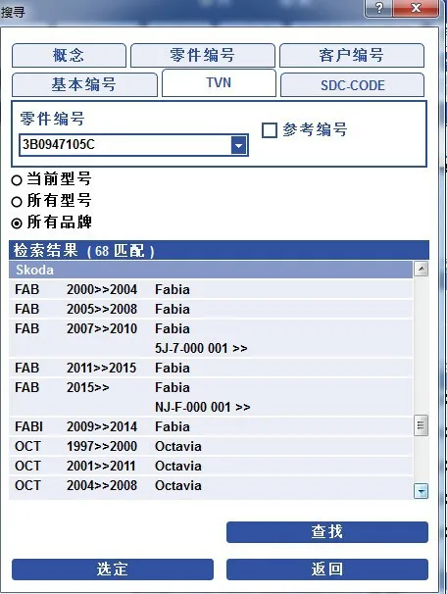The image size is (447, 594).
Task: Select the FAB 2011>>2015 Fabia row
Action: click(x=211, y=368)
